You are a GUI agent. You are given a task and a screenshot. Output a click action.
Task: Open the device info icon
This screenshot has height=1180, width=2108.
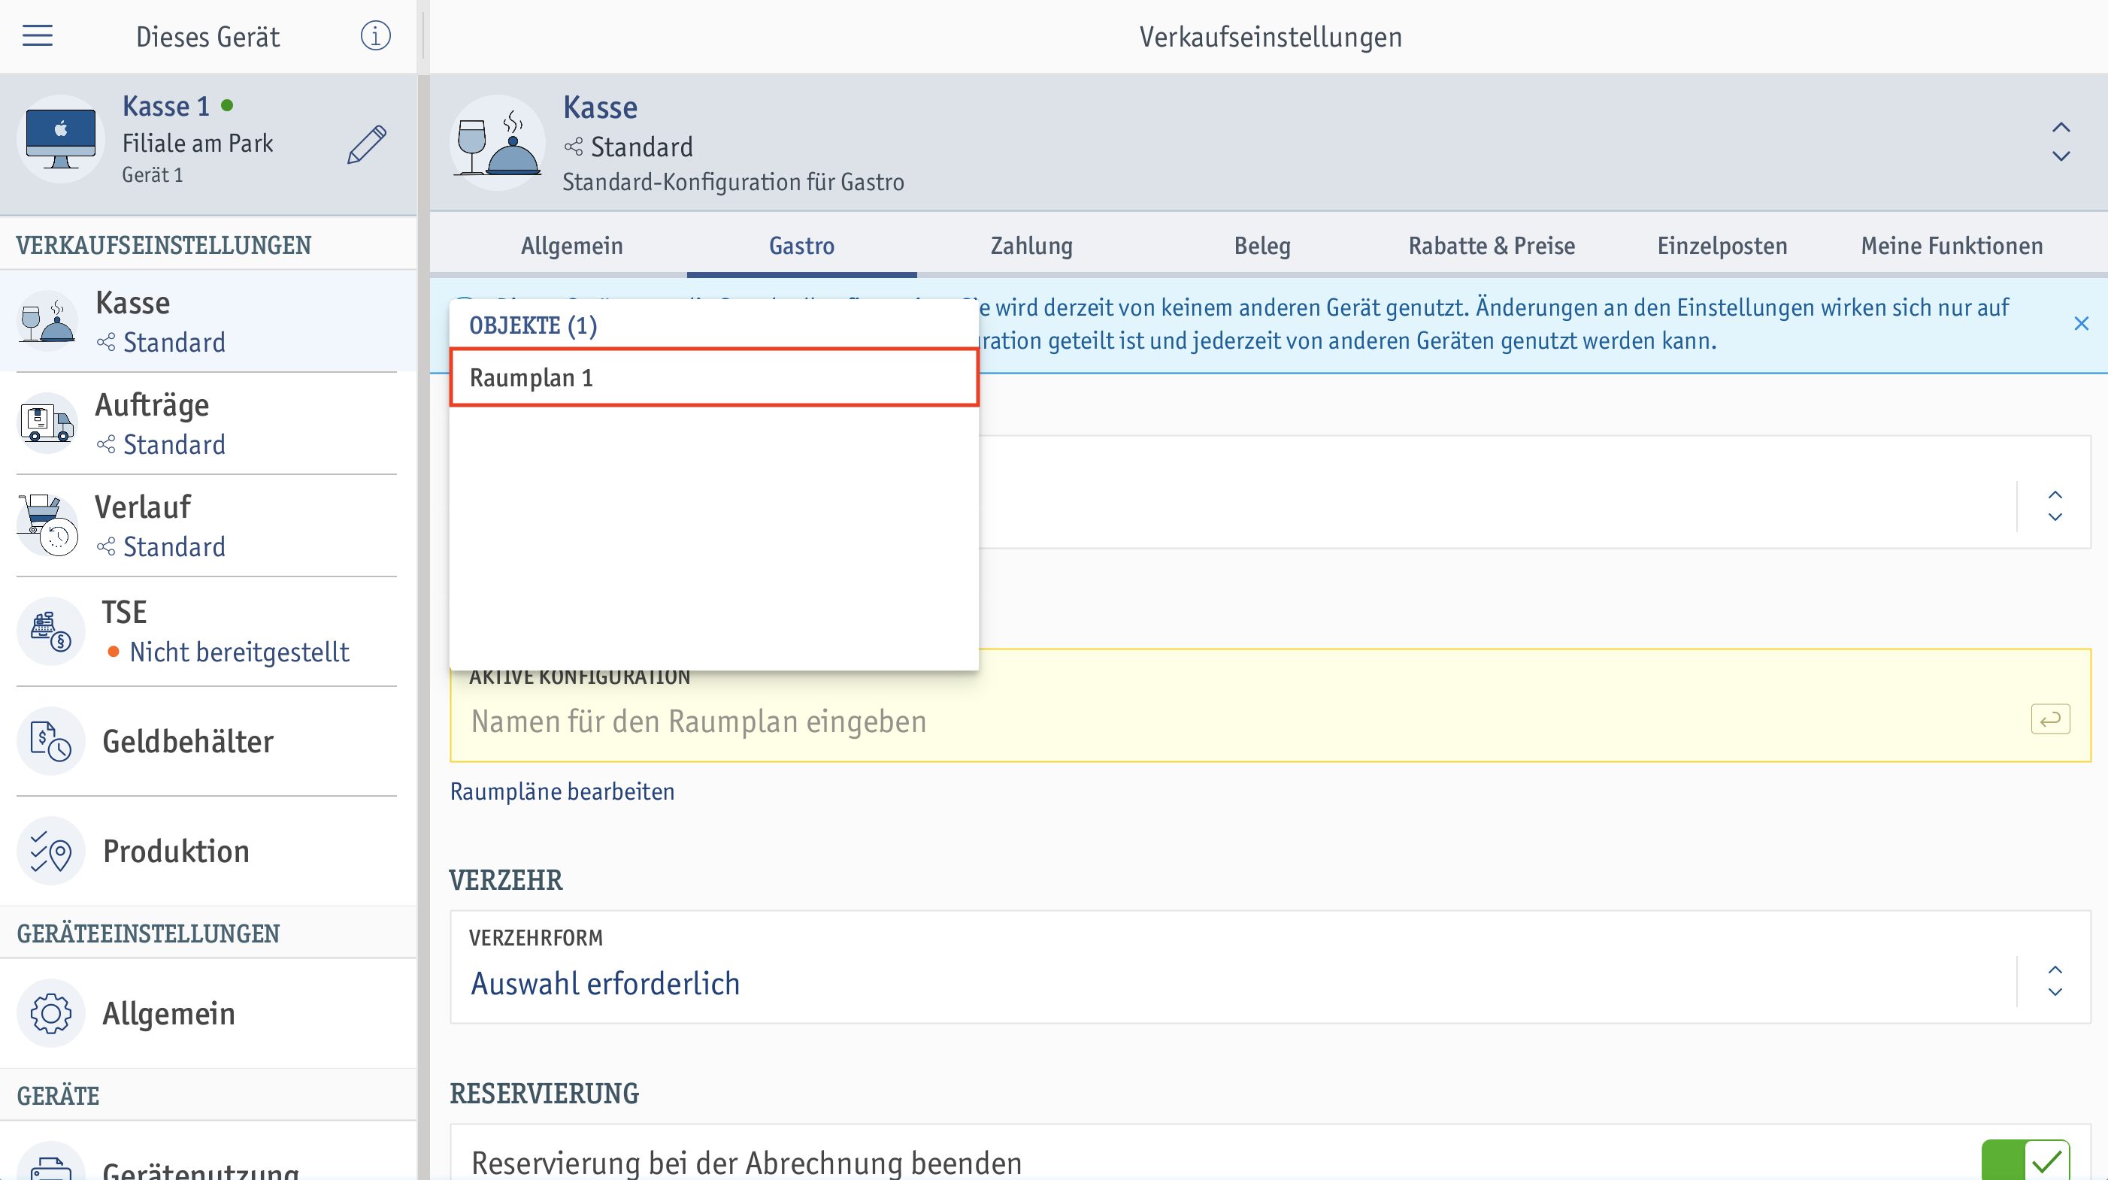point(375,36)
